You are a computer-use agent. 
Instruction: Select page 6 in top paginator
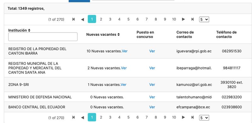[x=137, y=19]
